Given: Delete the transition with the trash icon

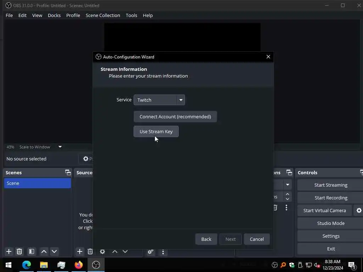Looking at the screenshot, I should click(275, 208).
